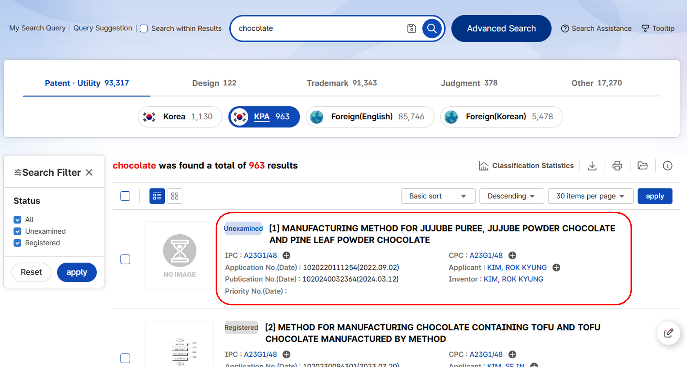Click the info circle icon
Viewport: 687px width, 367px height.
pos(667,166)
